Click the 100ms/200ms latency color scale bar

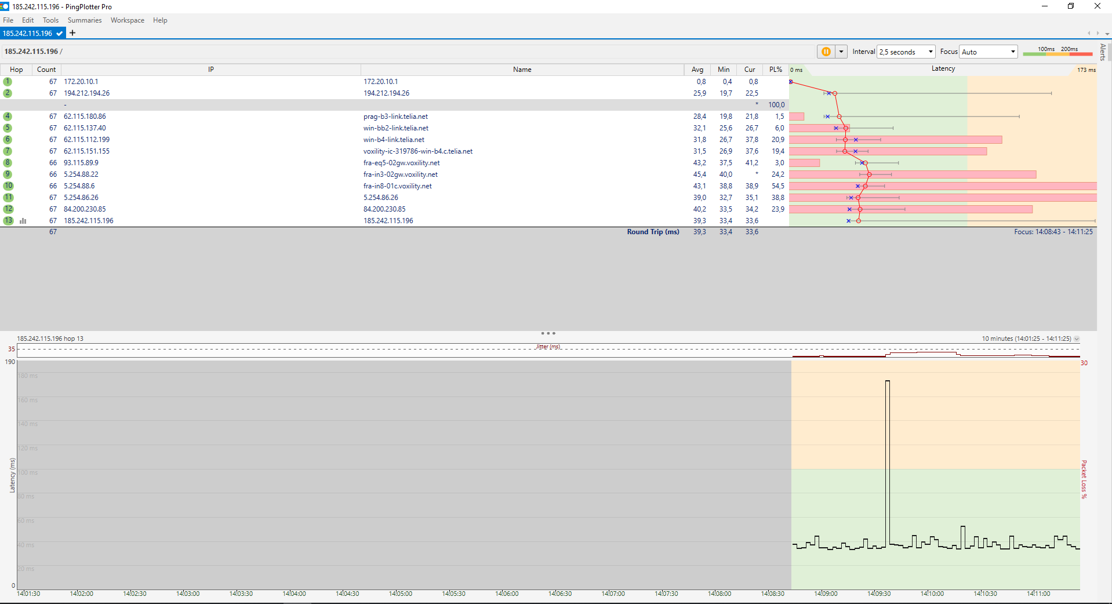coord(1058,52)
